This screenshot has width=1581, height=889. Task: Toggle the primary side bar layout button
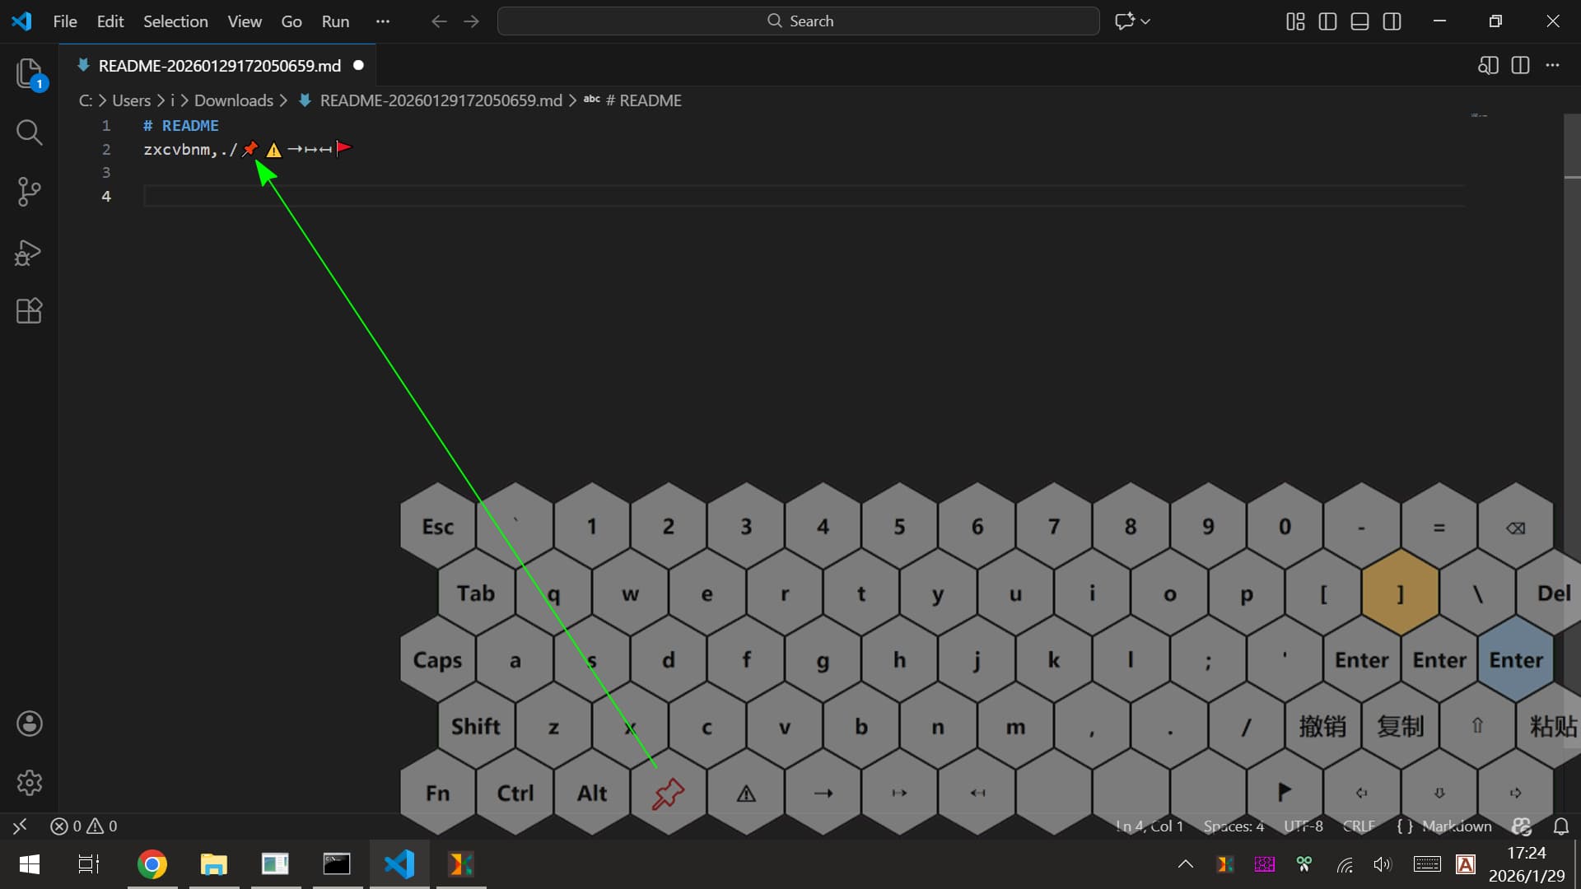pos(1327,21)
